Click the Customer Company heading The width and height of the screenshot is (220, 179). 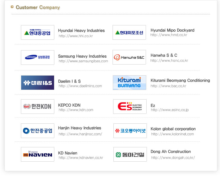pyautogui.click(x=38, y=7)
